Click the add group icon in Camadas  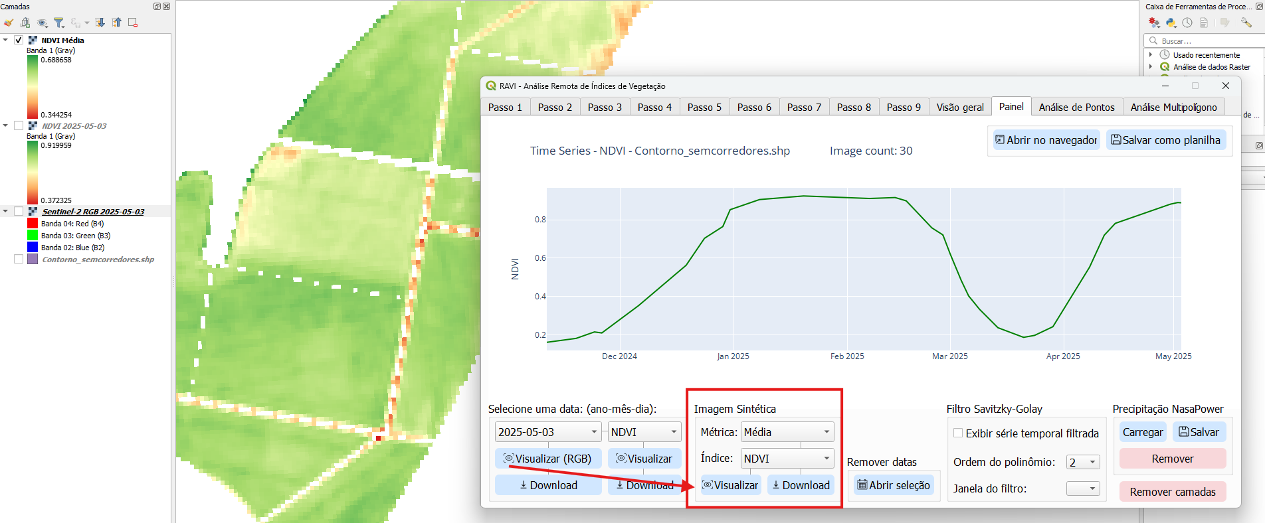click(x=25, y=23)
